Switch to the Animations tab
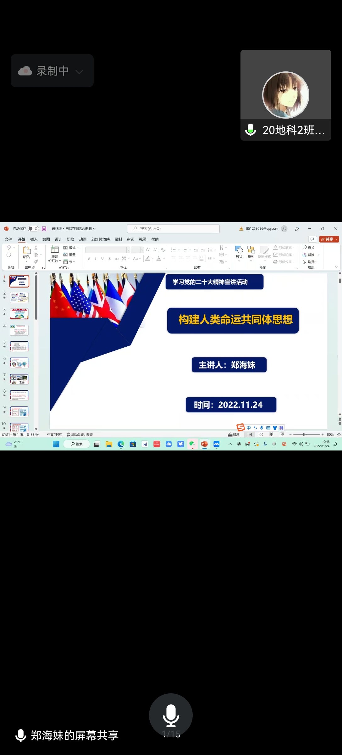Image resolution: width=342 pixels, height=755 pixels. [x=83, y=239]
